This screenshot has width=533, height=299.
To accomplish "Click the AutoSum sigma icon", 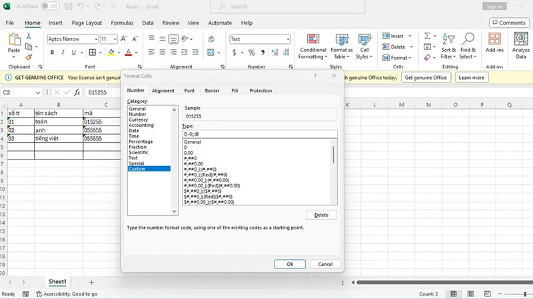I will 427,36.
